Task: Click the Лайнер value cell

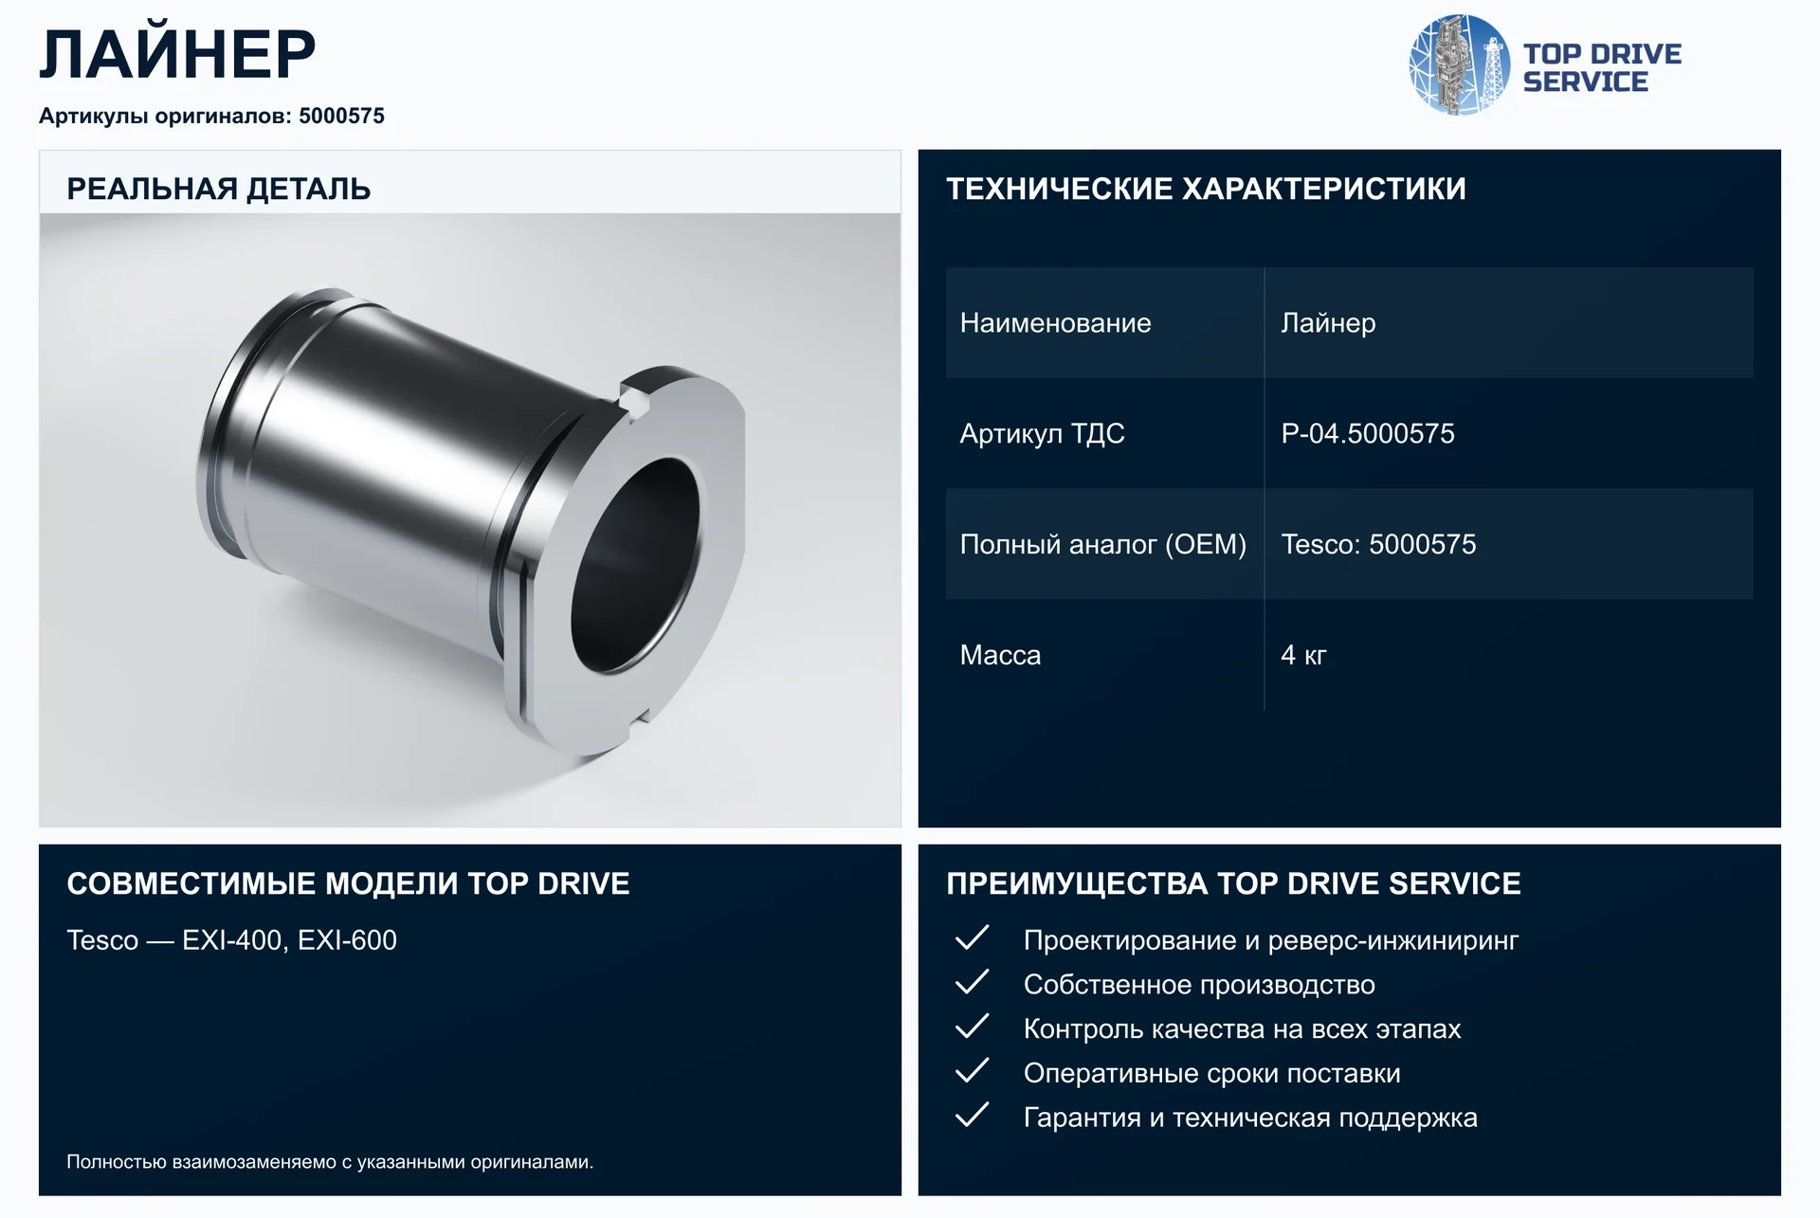Action: click(1509, 322)
